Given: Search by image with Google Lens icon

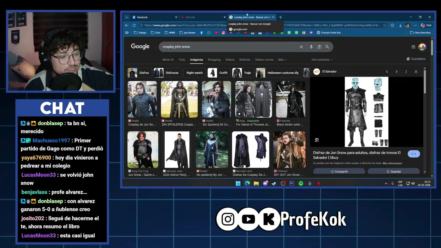Looking at the screenshot, I should click(319, 47).
